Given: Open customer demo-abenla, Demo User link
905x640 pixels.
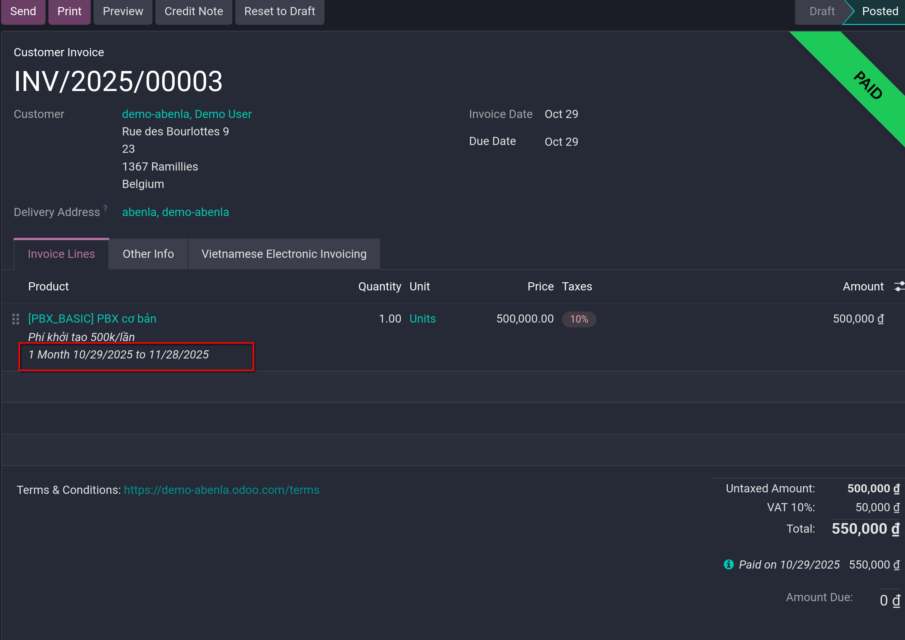Looking at the screenshot, I should tap(187, 114).
